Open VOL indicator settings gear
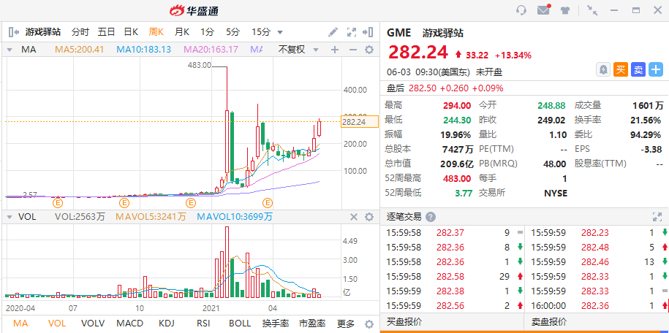The width and height of the screenshot is (669, 333). point(369,217)
